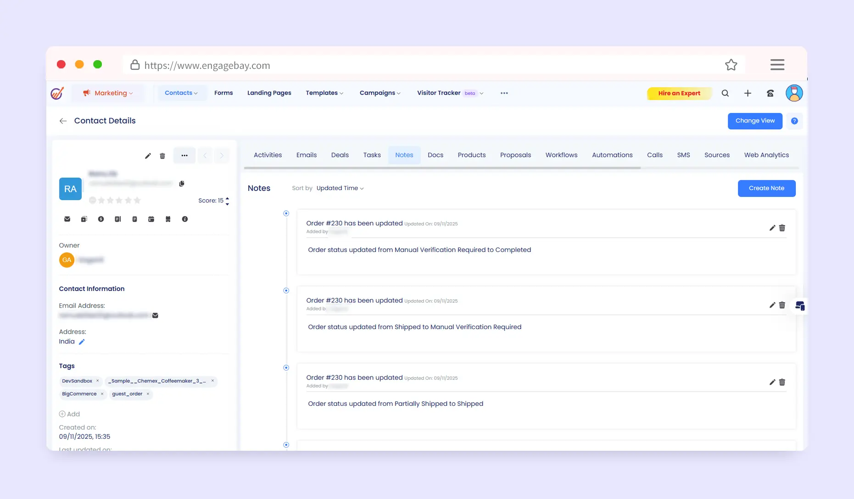
Task: Click the Change View button
Action: [x=755, y=121]
